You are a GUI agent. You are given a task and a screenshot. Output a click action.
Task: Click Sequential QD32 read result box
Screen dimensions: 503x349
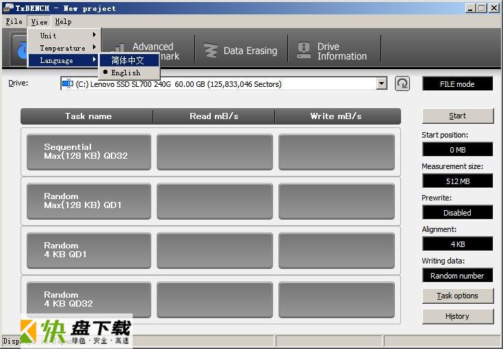215,152
